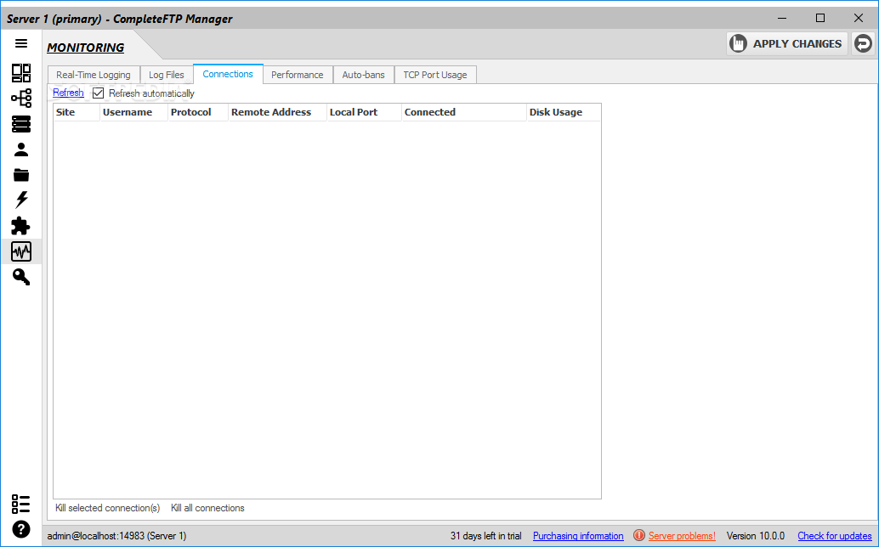Open the TCP Port Usage tab
The height and width of the screenshot is (547, 879).
point(435,75)
